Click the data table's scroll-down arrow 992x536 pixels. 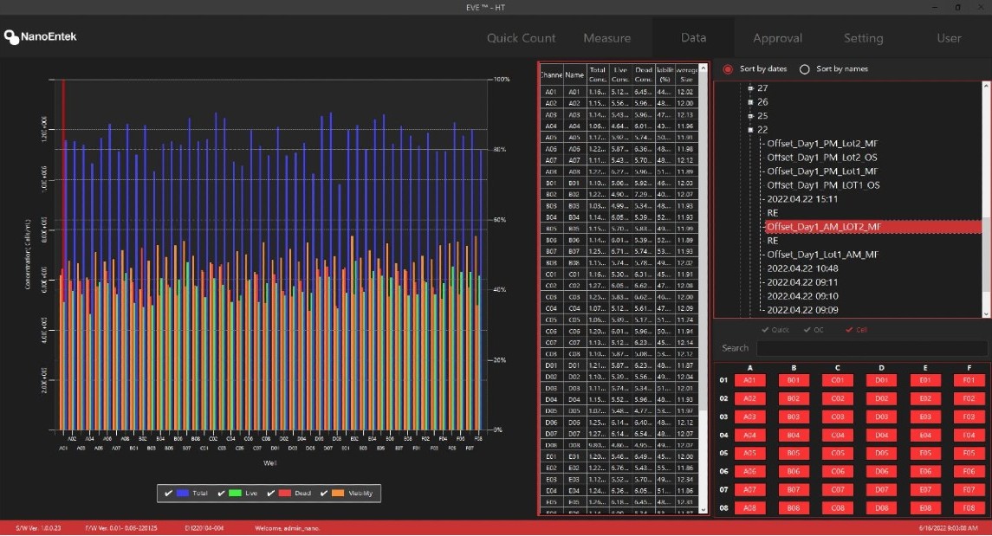coord(703,509)
